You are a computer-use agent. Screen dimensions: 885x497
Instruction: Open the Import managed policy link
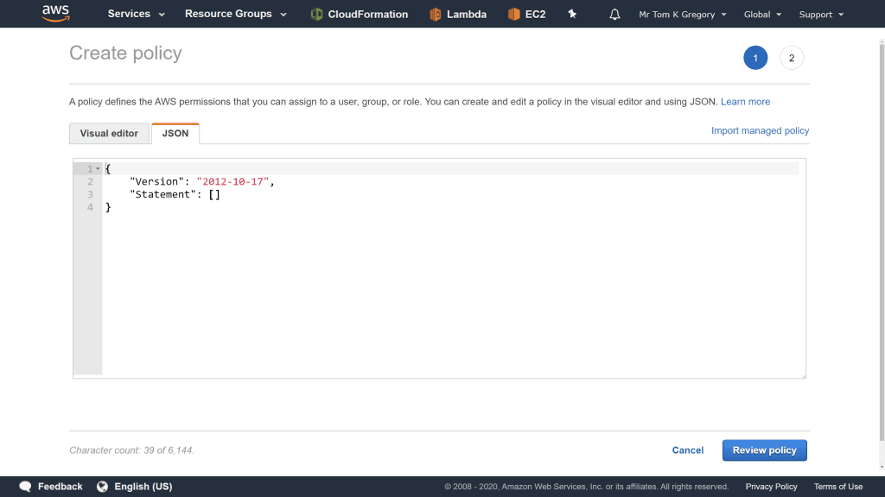pyautogui.click(x=760, y=130)
